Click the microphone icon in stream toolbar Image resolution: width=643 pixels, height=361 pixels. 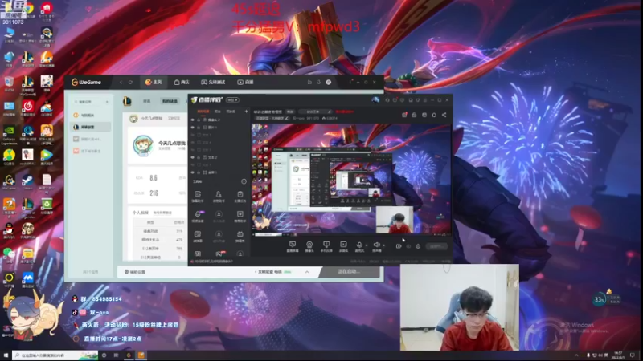(x=359, y=245)
